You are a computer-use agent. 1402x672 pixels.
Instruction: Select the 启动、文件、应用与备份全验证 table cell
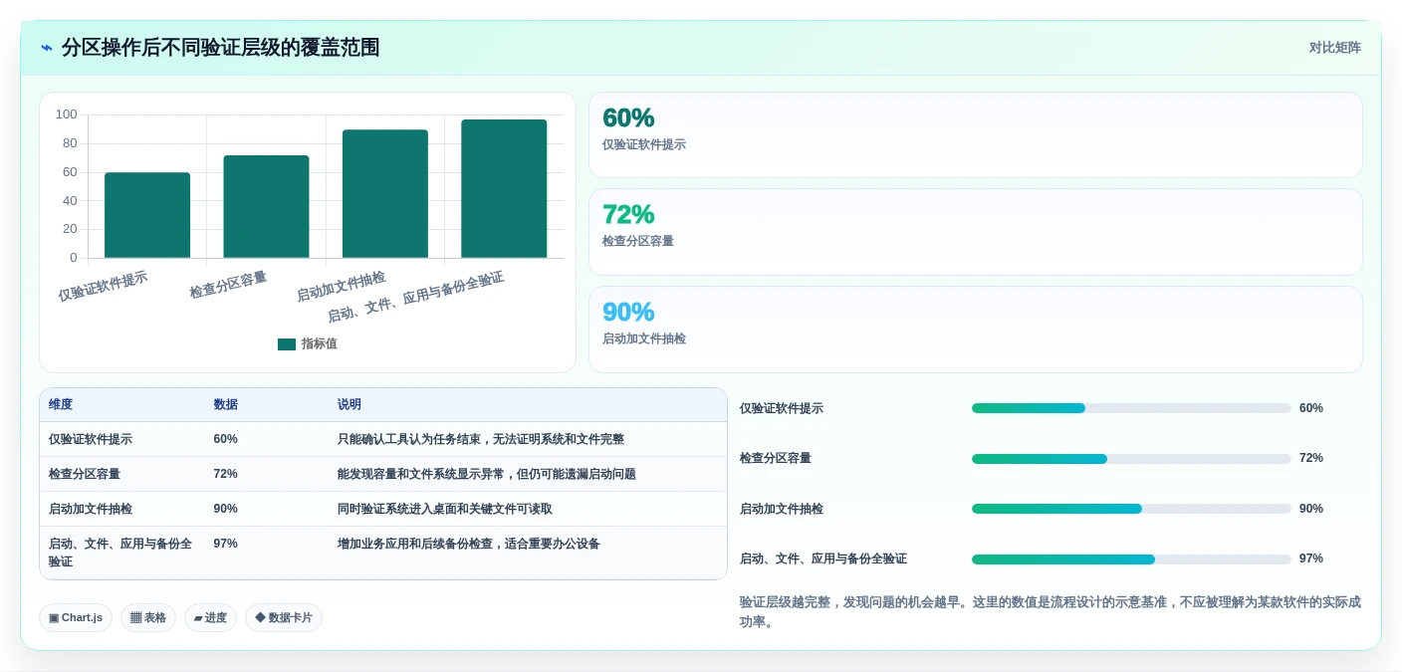pos(120,553)
